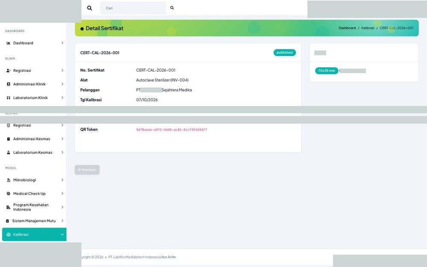Click the card header CERT-CAL-2026-001
The image size is (427, 267).
(99, 53)
